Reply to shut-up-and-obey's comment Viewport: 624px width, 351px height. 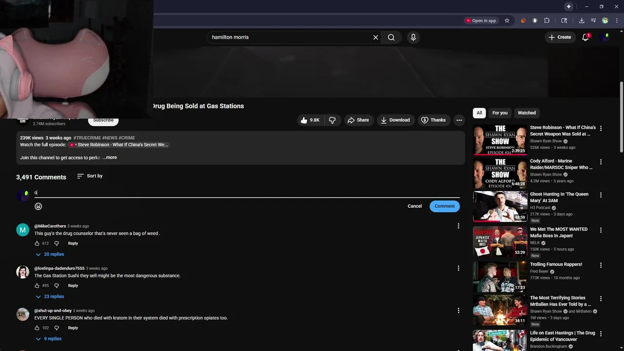[73, 328]
